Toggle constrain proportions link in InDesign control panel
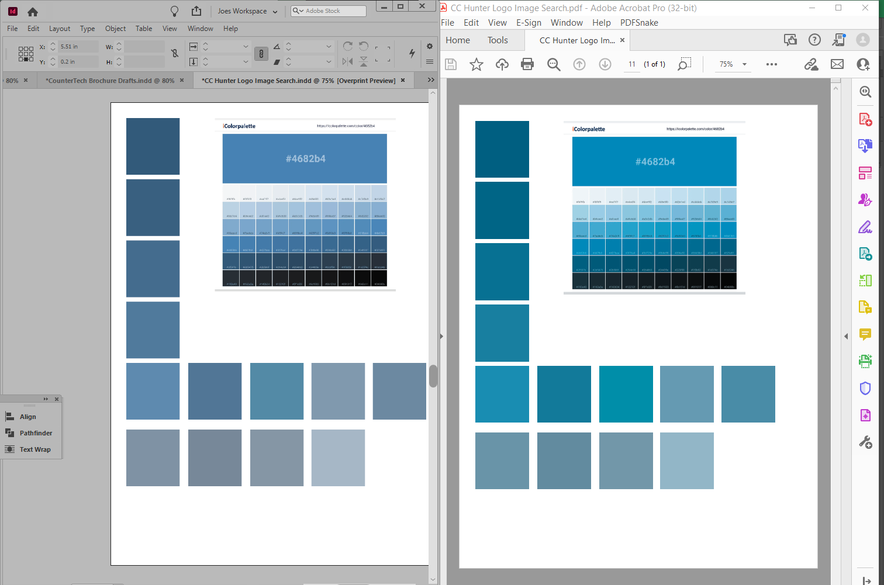The width and height of the screenshot is (884, 585). 261,53
